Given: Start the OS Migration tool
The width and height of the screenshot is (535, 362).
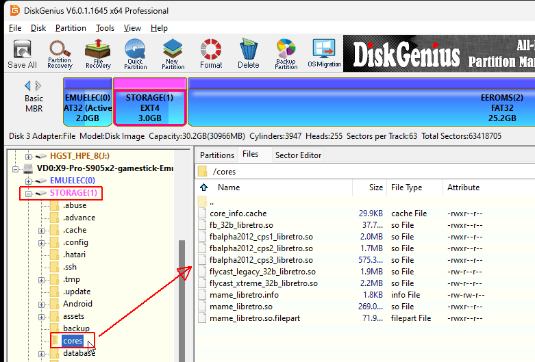Looking at the screenshot, I should [x=324, y=54].
